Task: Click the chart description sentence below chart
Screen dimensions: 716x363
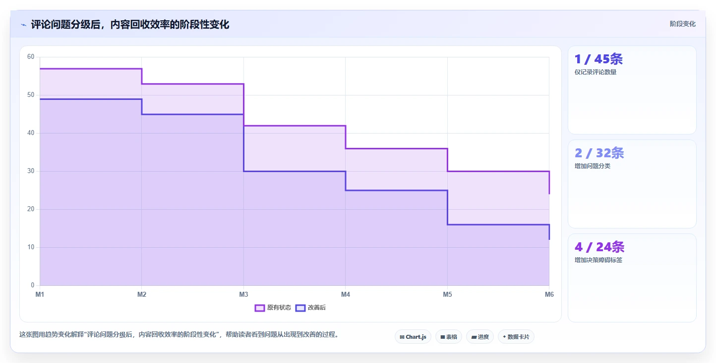Action: tap(179, 334)
